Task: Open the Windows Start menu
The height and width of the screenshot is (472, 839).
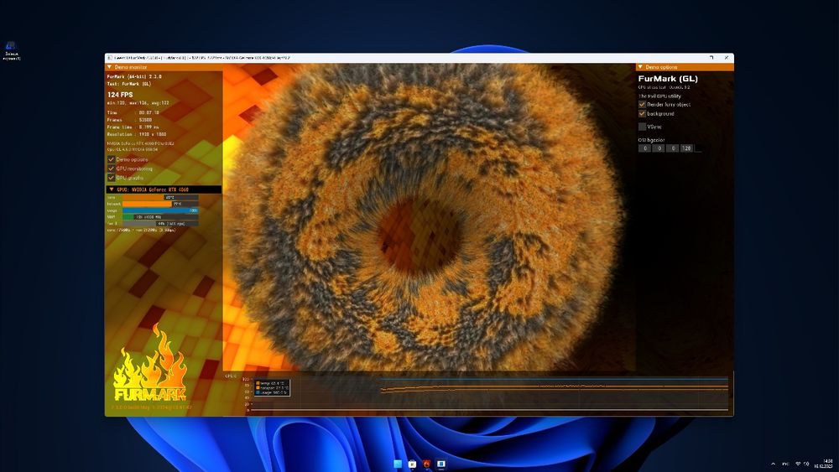Action: click(398, 464)
